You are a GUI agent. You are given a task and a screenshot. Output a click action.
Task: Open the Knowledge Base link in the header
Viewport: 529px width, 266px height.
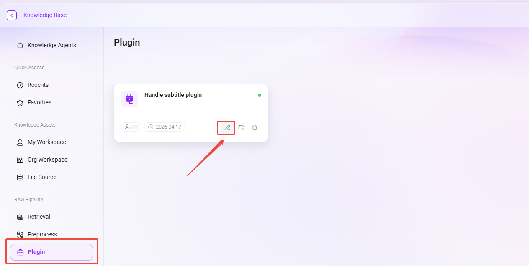(x=45, y=15)
